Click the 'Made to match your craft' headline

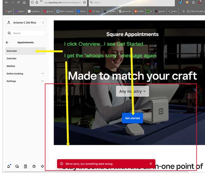pyautogui.click(x=132, y=76)
